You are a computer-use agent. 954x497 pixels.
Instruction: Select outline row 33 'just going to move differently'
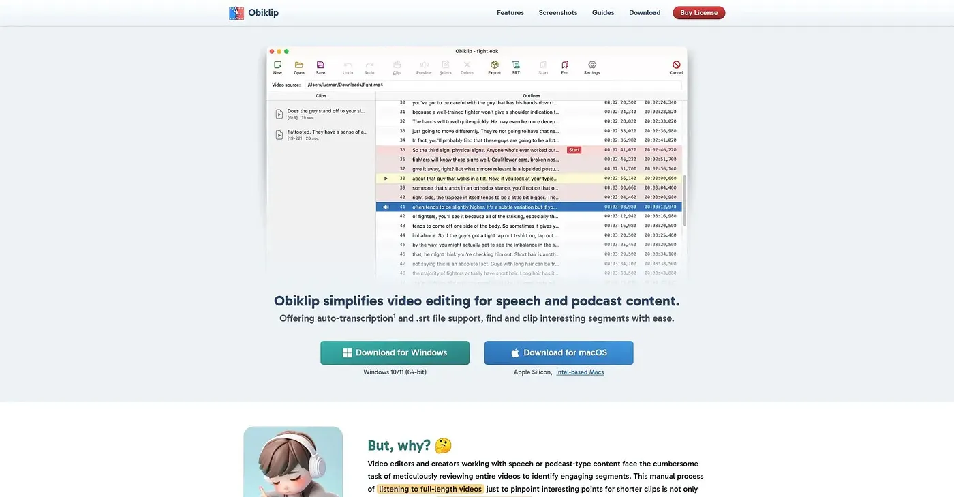[x=530, y=131]
